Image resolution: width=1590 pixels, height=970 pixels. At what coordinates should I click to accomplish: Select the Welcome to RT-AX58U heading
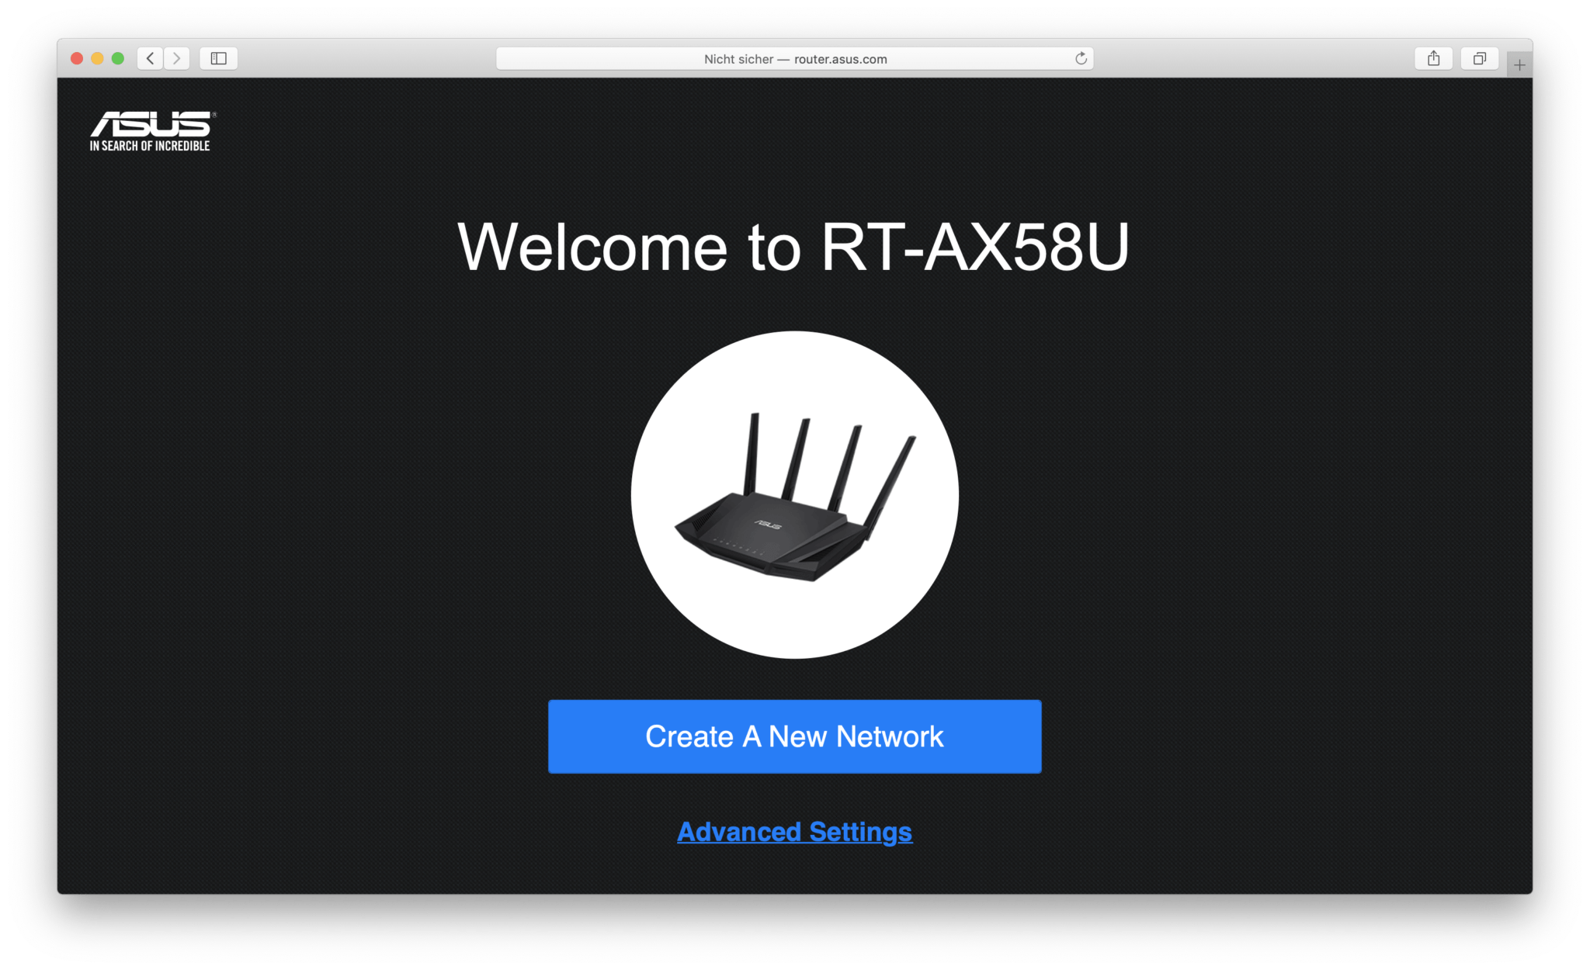tap(793, 247)
